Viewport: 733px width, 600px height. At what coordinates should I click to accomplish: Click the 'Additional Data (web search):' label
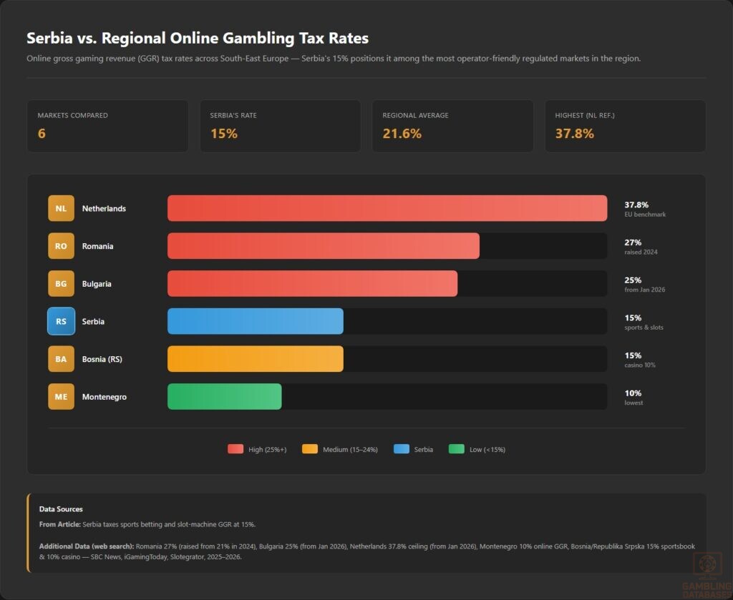(x=87, y=546)
